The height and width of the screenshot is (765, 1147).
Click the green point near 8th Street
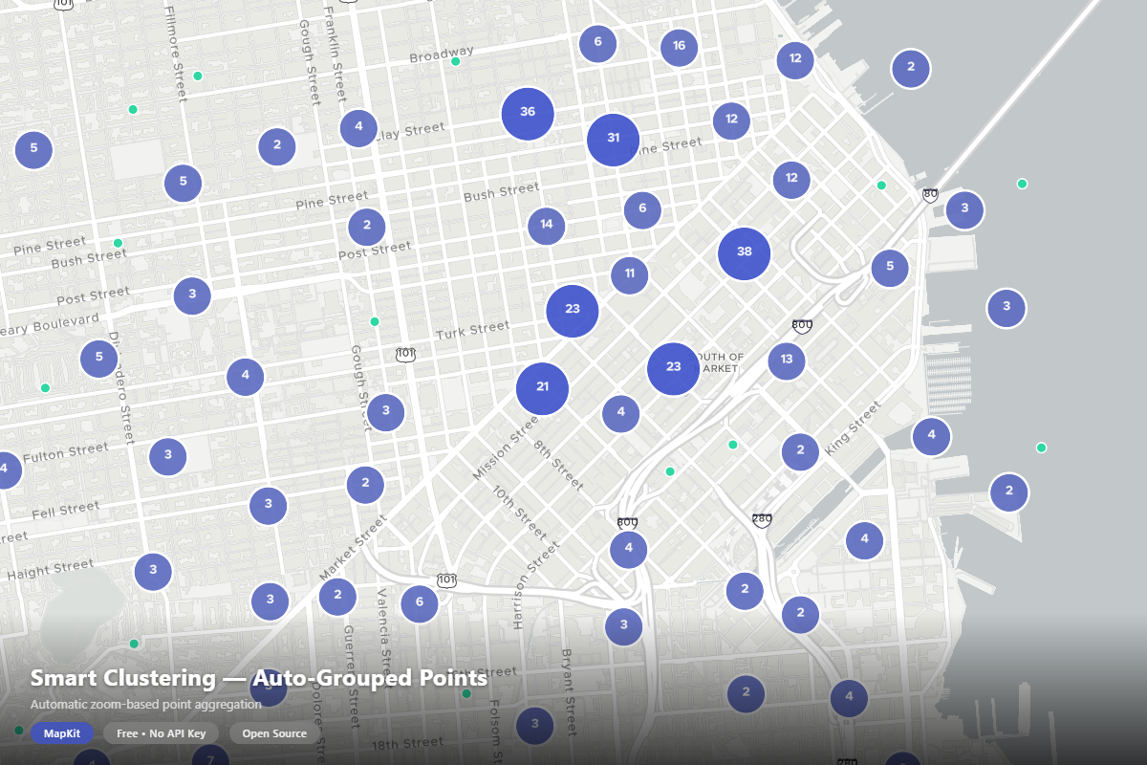[669, 470]
